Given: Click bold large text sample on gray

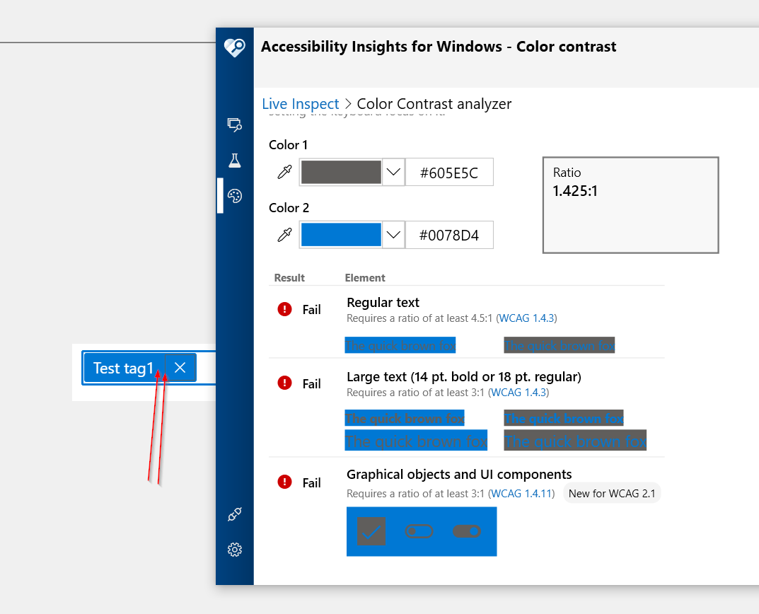Looking at the screenshot, I should click(x=564, y=418).
